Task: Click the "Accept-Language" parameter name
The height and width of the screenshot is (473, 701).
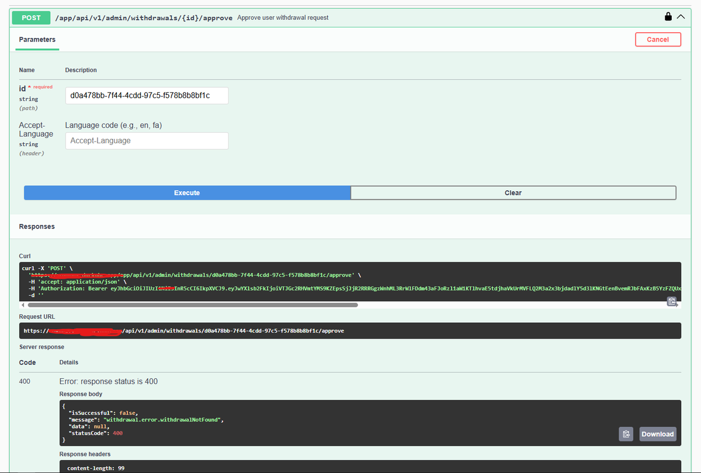Action: (x=36, y=129)
